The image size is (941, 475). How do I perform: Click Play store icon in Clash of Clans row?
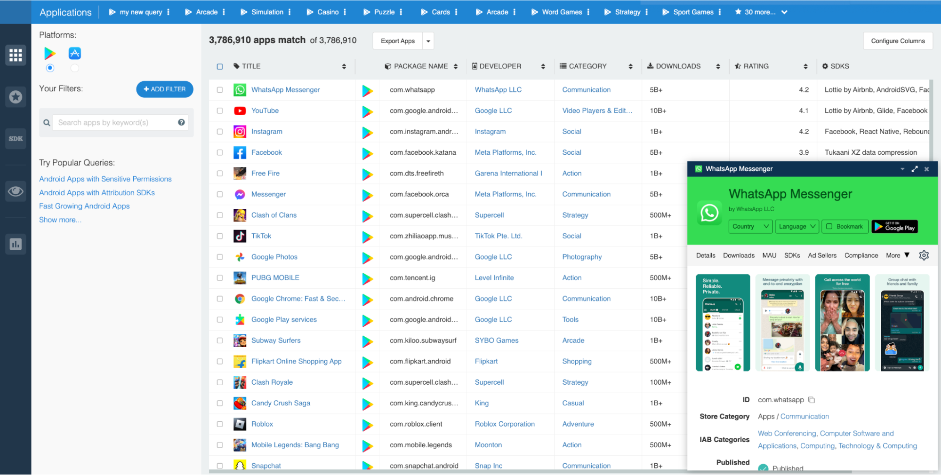[368, 216]
